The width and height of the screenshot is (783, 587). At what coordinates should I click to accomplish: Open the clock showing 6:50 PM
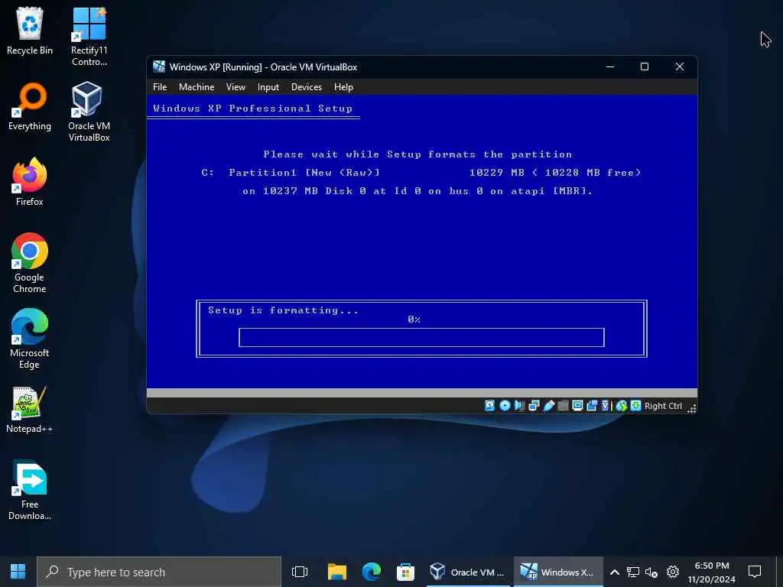pyautogui.click(x=712, y=572)
